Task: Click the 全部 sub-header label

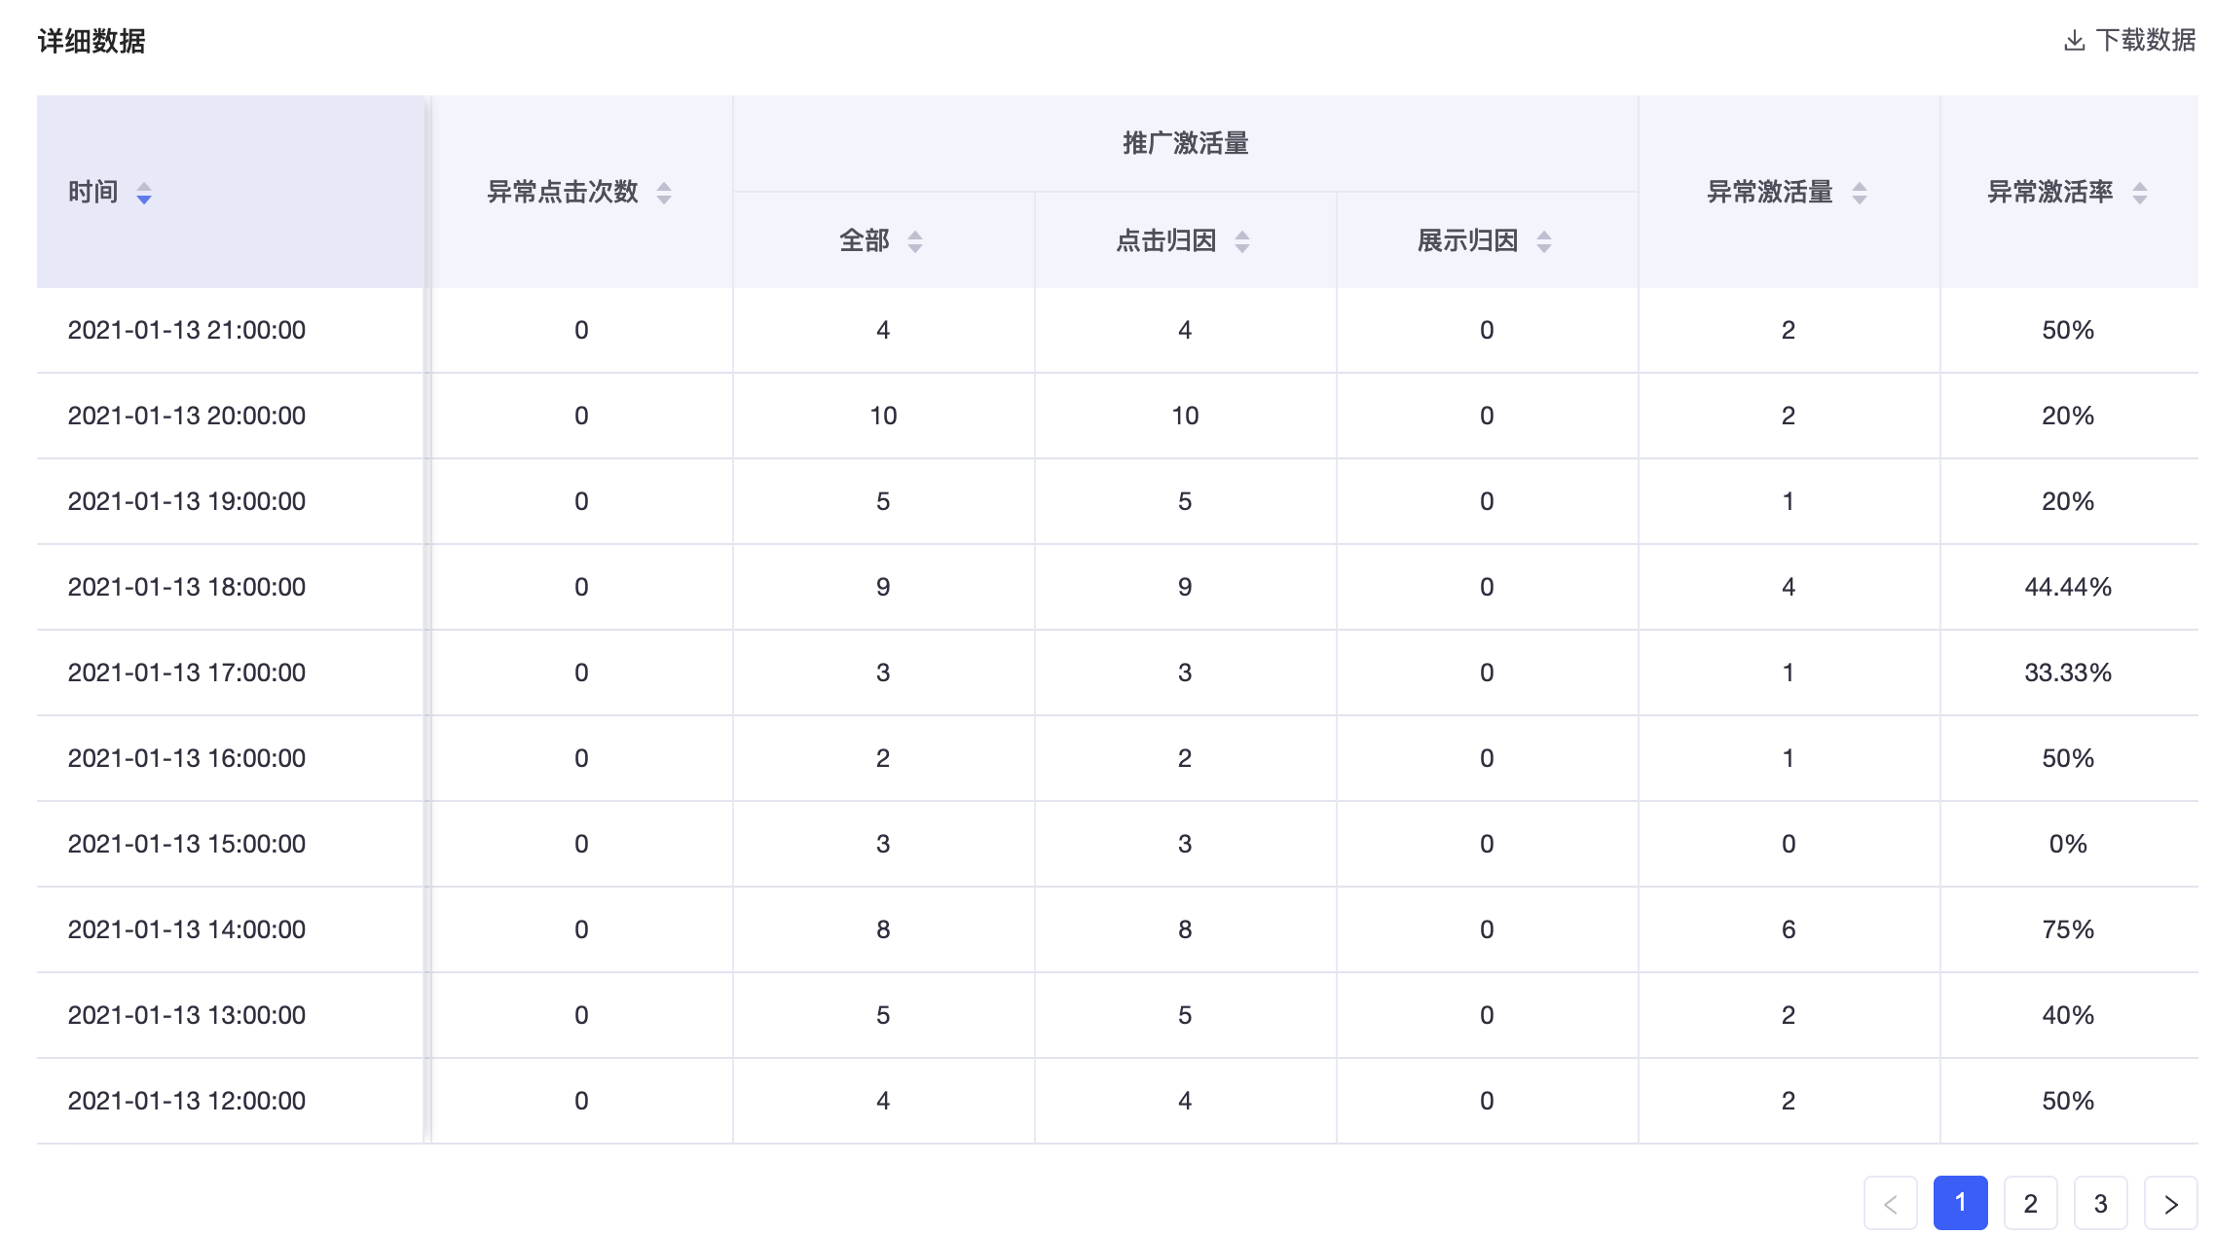Action: tap(865, 240)
